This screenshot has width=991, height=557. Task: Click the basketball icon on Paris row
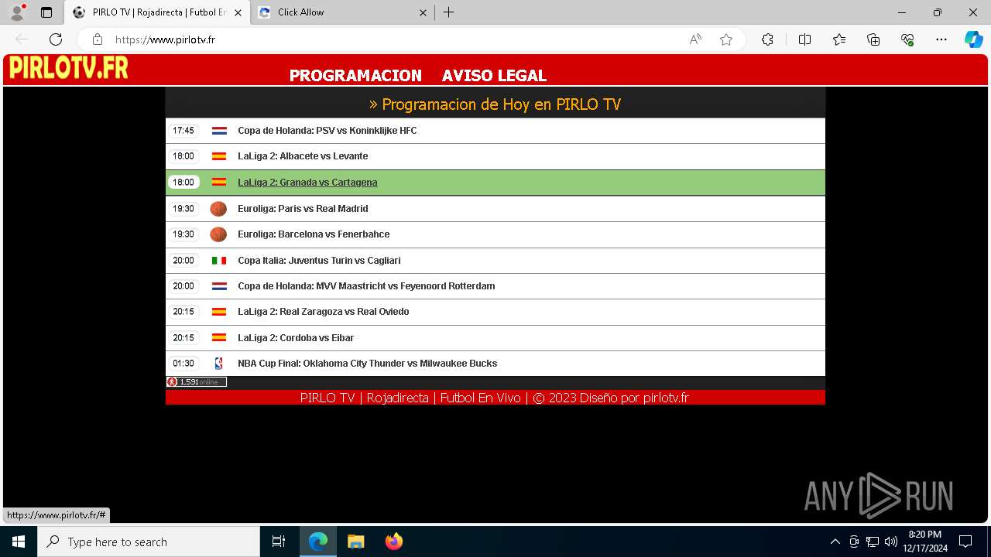point(218,209)
